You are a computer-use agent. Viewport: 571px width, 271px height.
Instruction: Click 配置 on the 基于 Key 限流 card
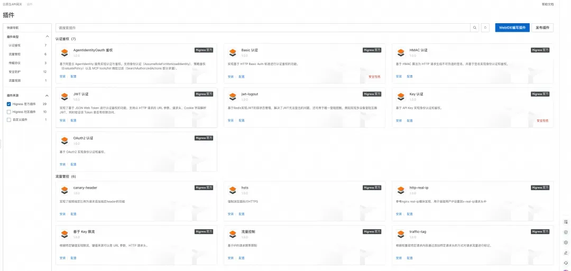click(x=73, y=258)
